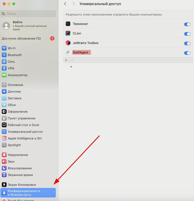Open Пункт управления settings
The height and width of the screenshot is (201, 194).
pyautogui.click(x=21, y=118)
